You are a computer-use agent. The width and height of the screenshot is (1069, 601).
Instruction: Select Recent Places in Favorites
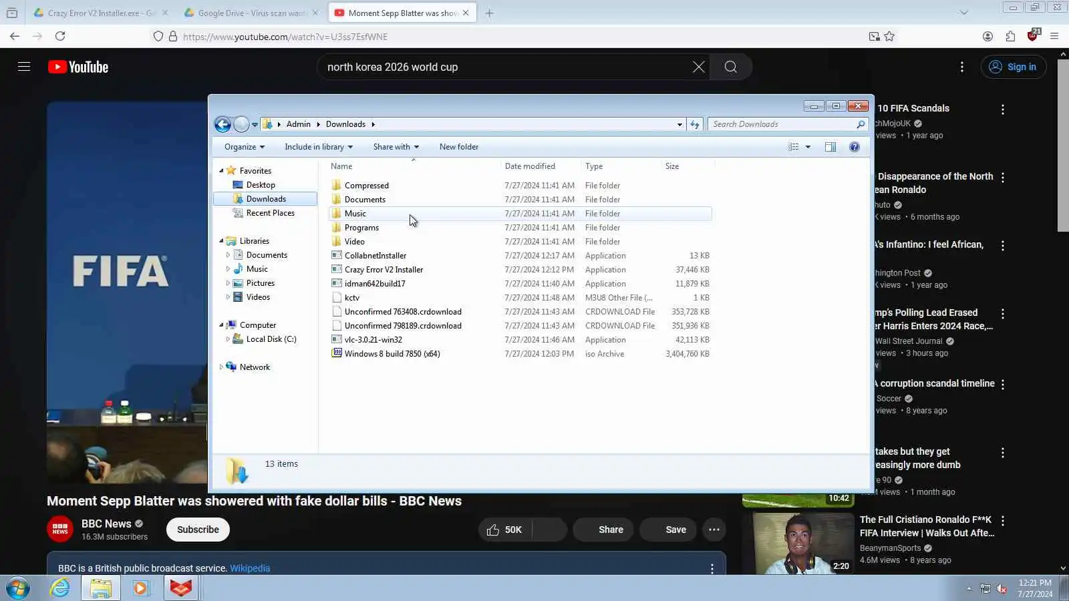(x=270, y=213)
